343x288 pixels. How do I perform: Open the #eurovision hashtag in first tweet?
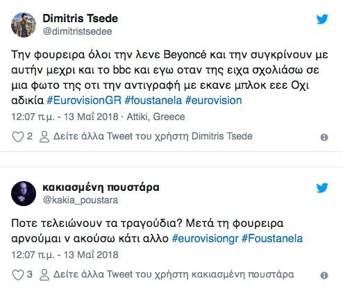coord(214,101)
